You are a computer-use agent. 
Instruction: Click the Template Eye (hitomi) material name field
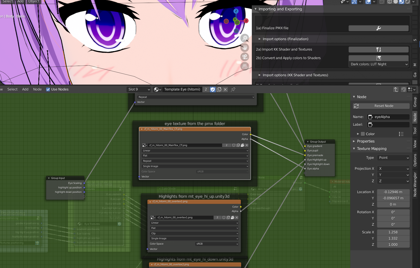(182, 89)
